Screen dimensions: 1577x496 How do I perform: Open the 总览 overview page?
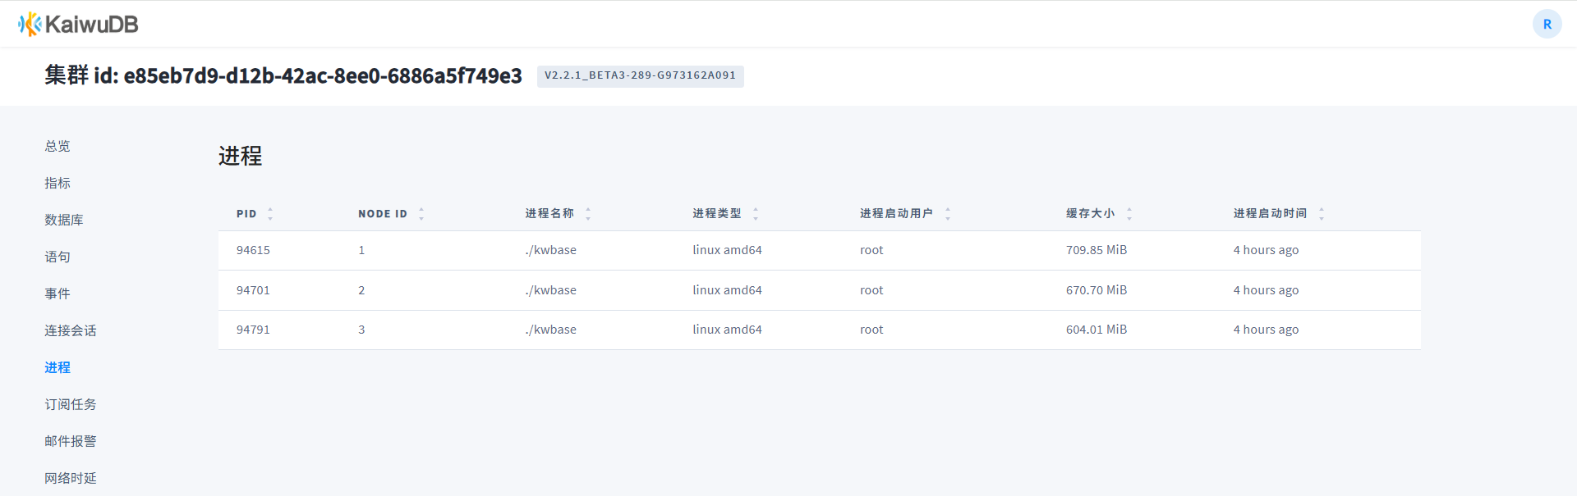(x=57, y=146)
